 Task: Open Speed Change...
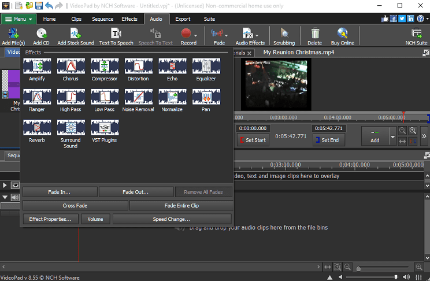click(172, 219)
